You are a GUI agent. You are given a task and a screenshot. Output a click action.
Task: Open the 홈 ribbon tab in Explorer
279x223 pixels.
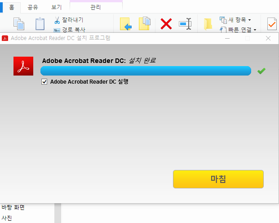coord(12,7)
